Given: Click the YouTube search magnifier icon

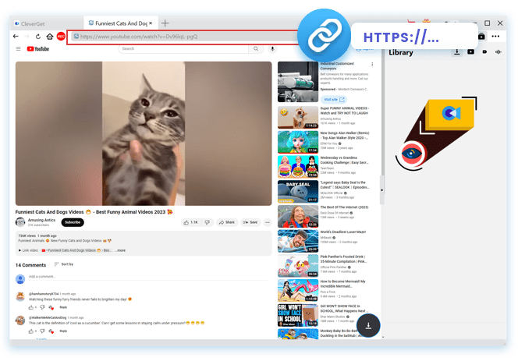Looking at the screenshot, I should pyautogui.click(x=254, y=48).
